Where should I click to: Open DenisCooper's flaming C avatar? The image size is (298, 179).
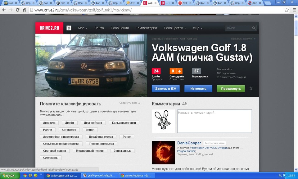(163, 153)
